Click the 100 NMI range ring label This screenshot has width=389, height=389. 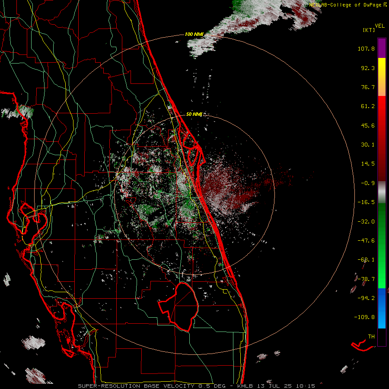pos(194,34)
